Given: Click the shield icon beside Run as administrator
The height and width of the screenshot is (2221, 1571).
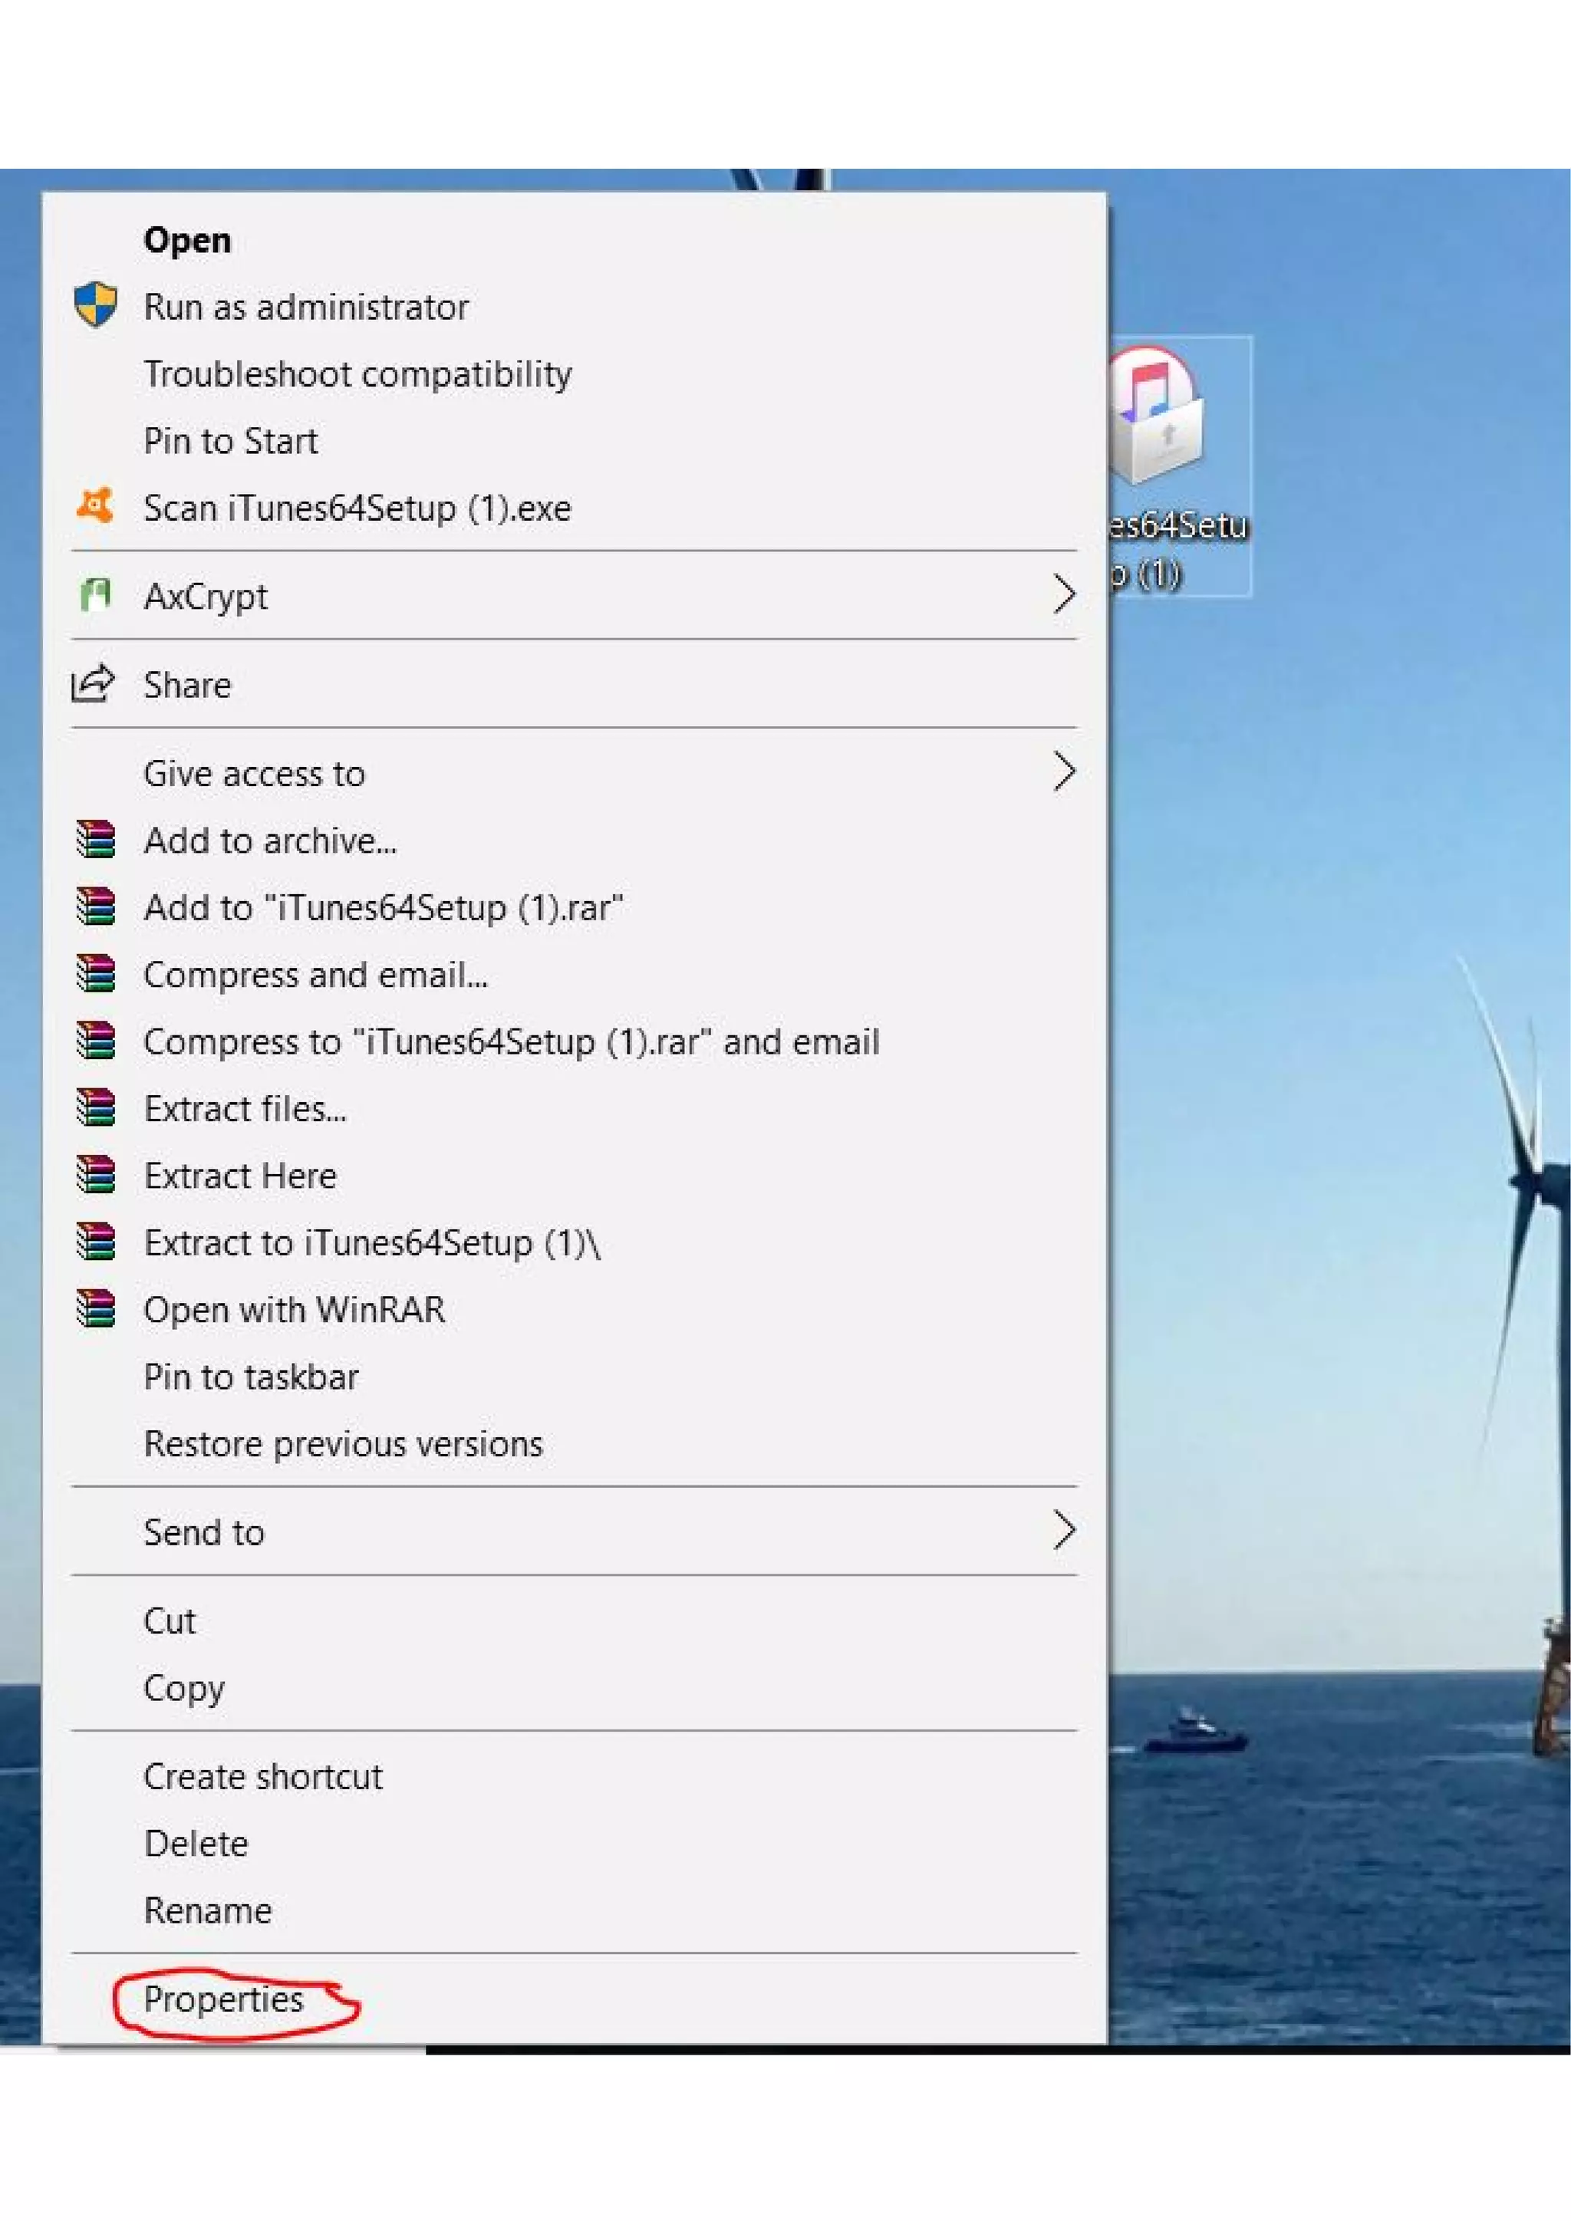Looking at the screenshot, I should (x=95, y=306).
